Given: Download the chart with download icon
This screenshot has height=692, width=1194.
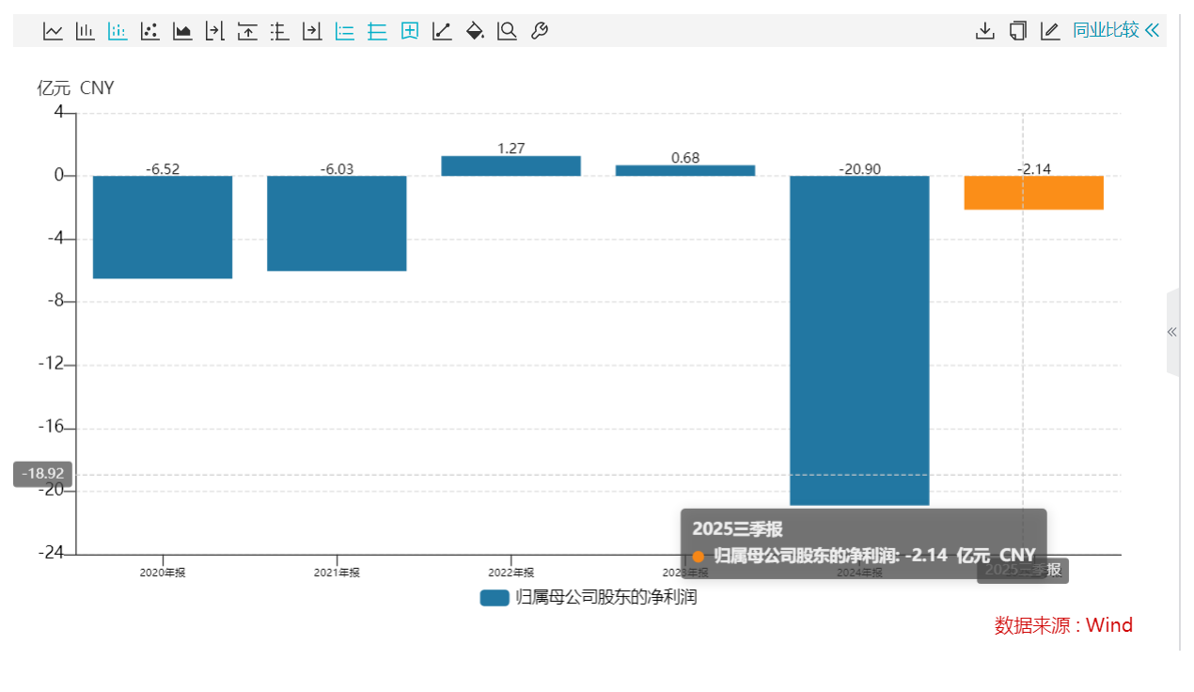Looking at the screenshot, I should 984,31.
